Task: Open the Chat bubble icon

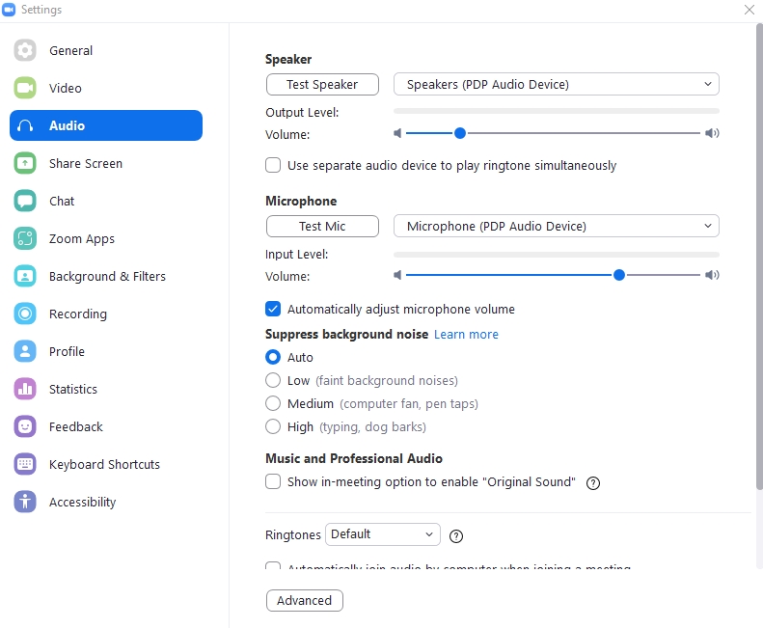Action: click(x=25, y=202)
